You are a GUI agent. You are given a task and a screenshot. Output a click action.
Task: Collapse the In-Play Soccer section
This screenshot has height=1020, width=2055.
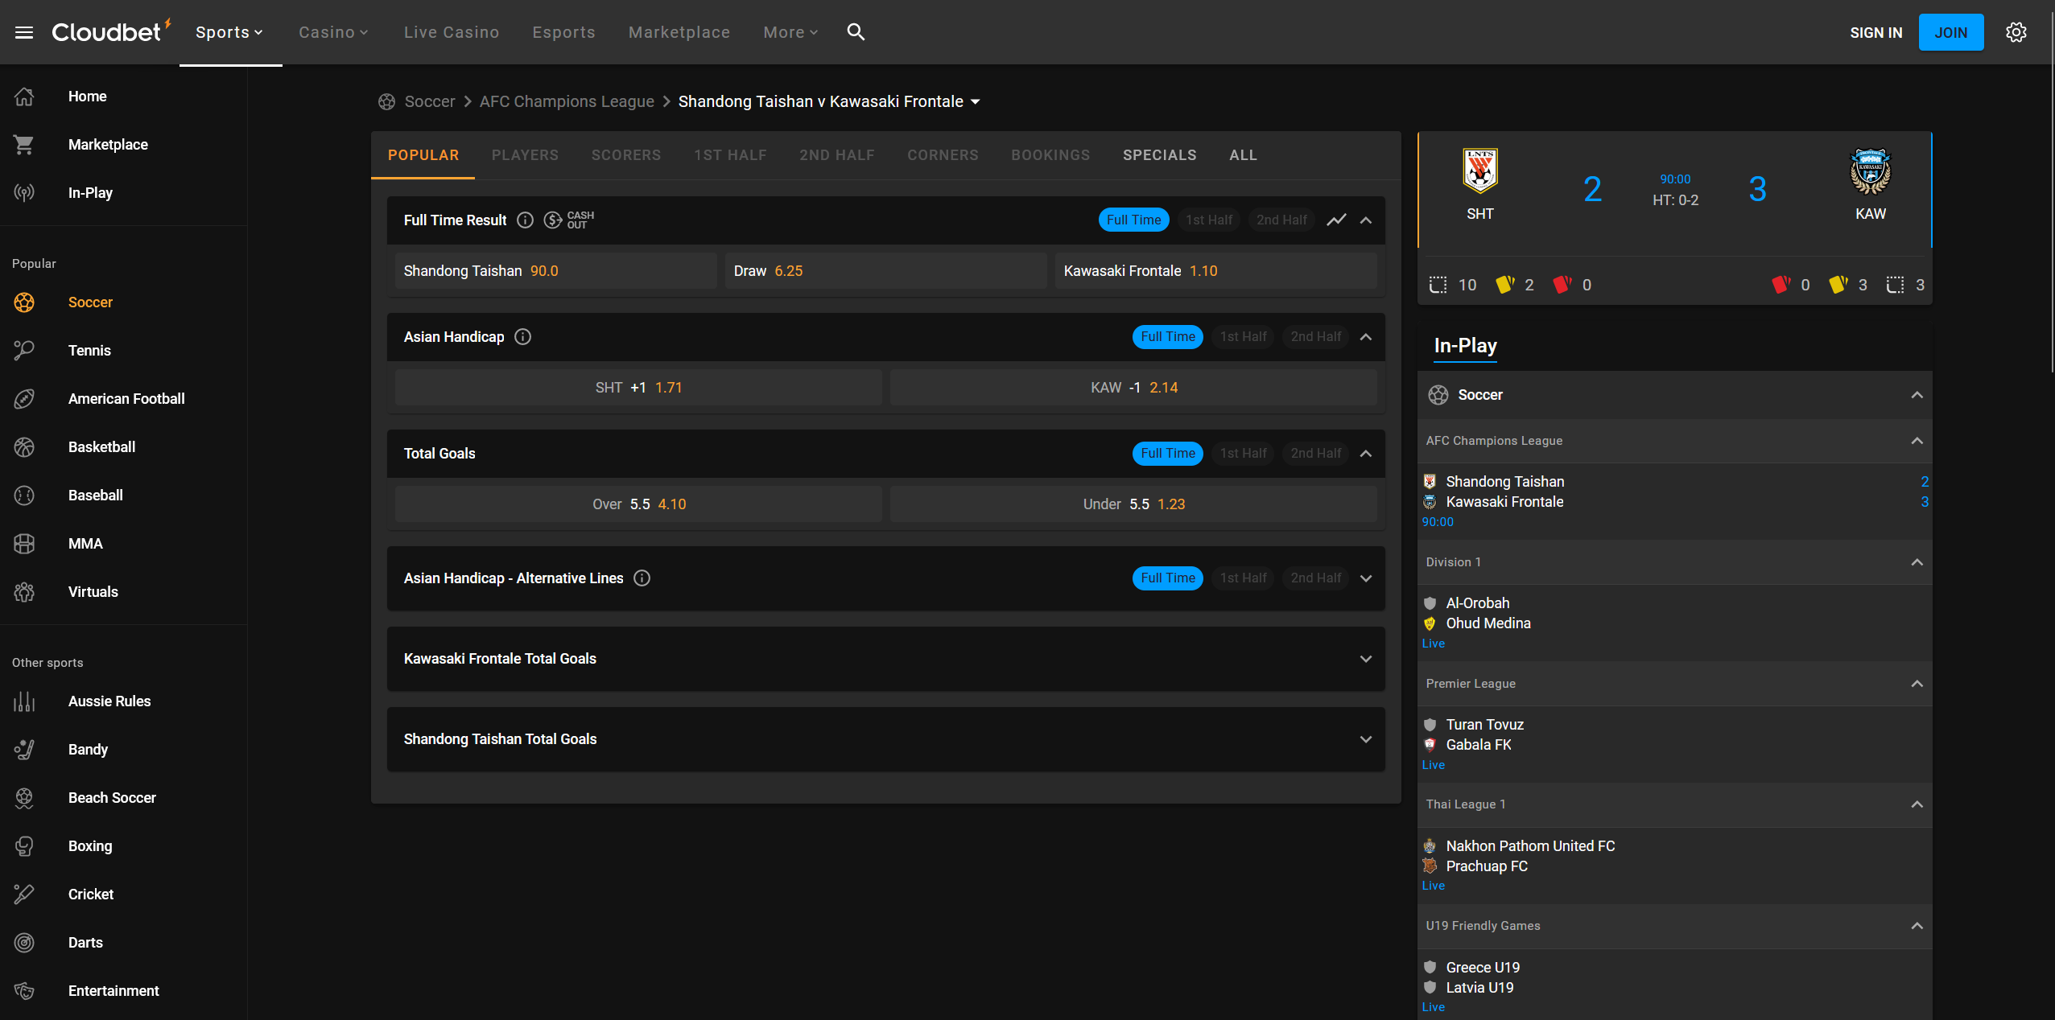pos(1917,395)
